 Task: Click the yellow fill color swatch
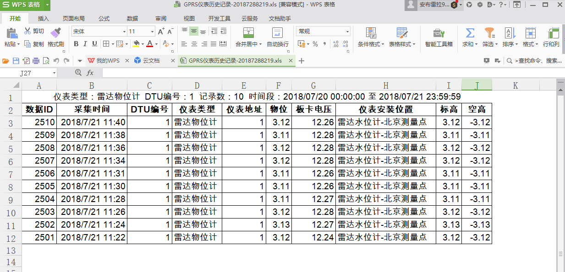(x=136, y=44)
